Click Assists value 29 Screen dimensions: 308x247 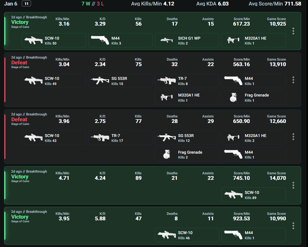coord(211,121)
